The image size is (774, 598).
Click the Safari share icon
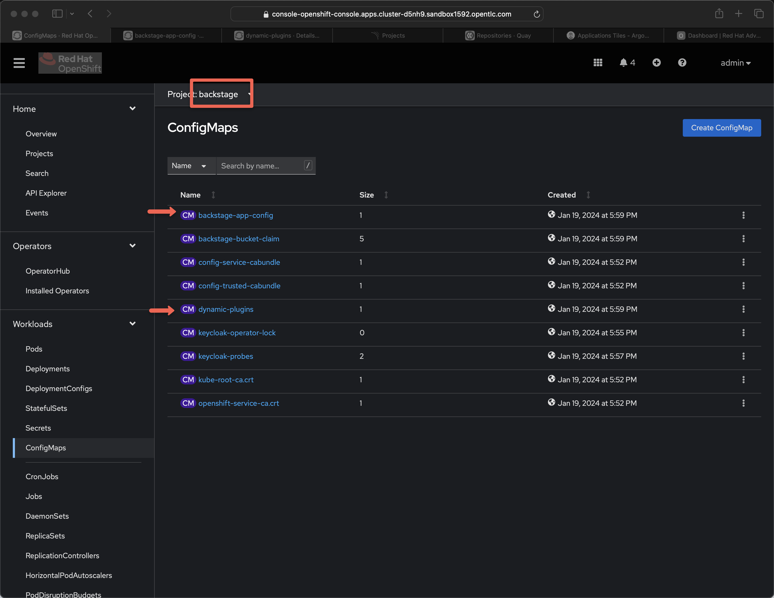coord(719,14)
